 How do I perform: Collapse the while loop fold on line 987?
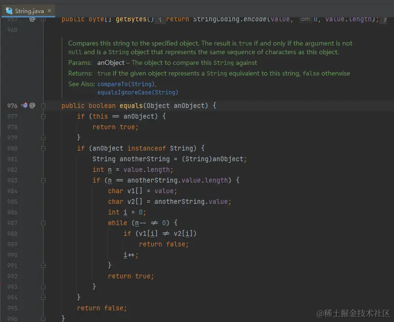43,223
